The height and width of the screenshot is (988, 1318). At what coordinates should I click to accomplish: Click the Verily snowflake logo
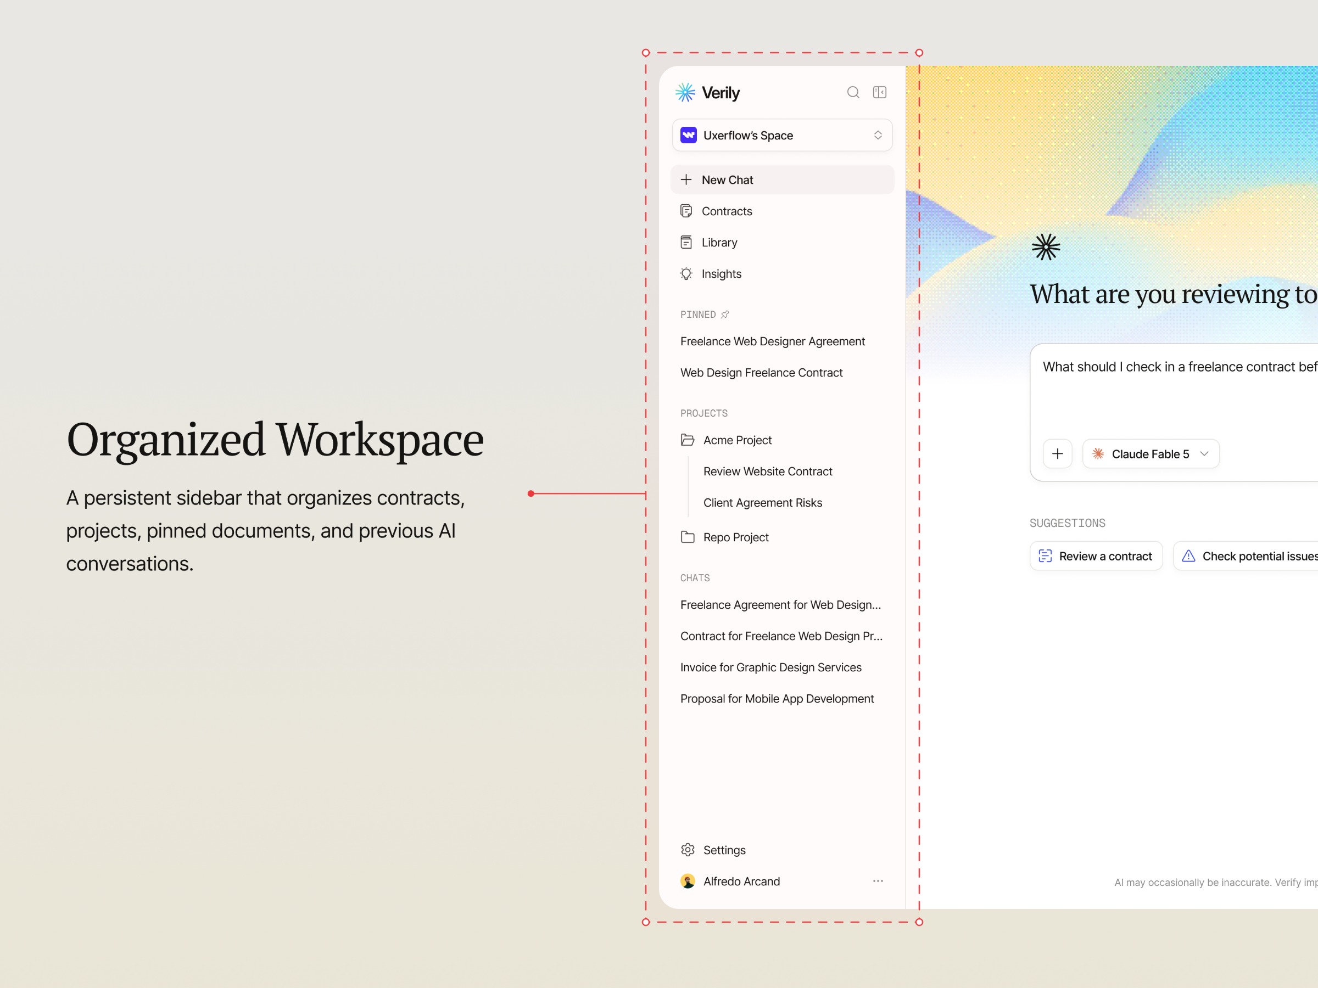tap(685, 92)
